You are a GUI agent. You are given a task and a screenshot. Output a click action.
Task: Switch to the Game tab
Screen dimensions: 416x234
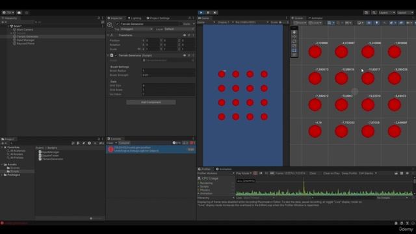(x=203, y=18)
